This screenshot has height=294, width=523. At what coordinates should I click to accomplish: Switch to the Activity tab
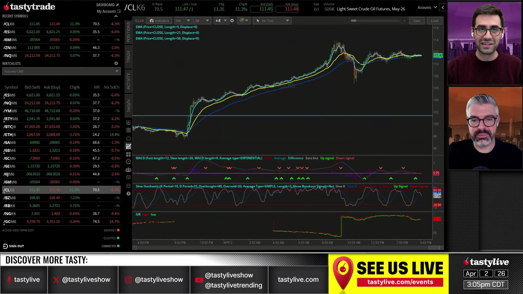[x=129, y=81]
